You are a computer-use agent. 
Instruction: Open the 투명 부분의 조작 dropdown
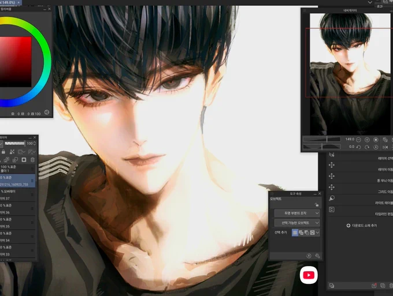tap(296, 213)
